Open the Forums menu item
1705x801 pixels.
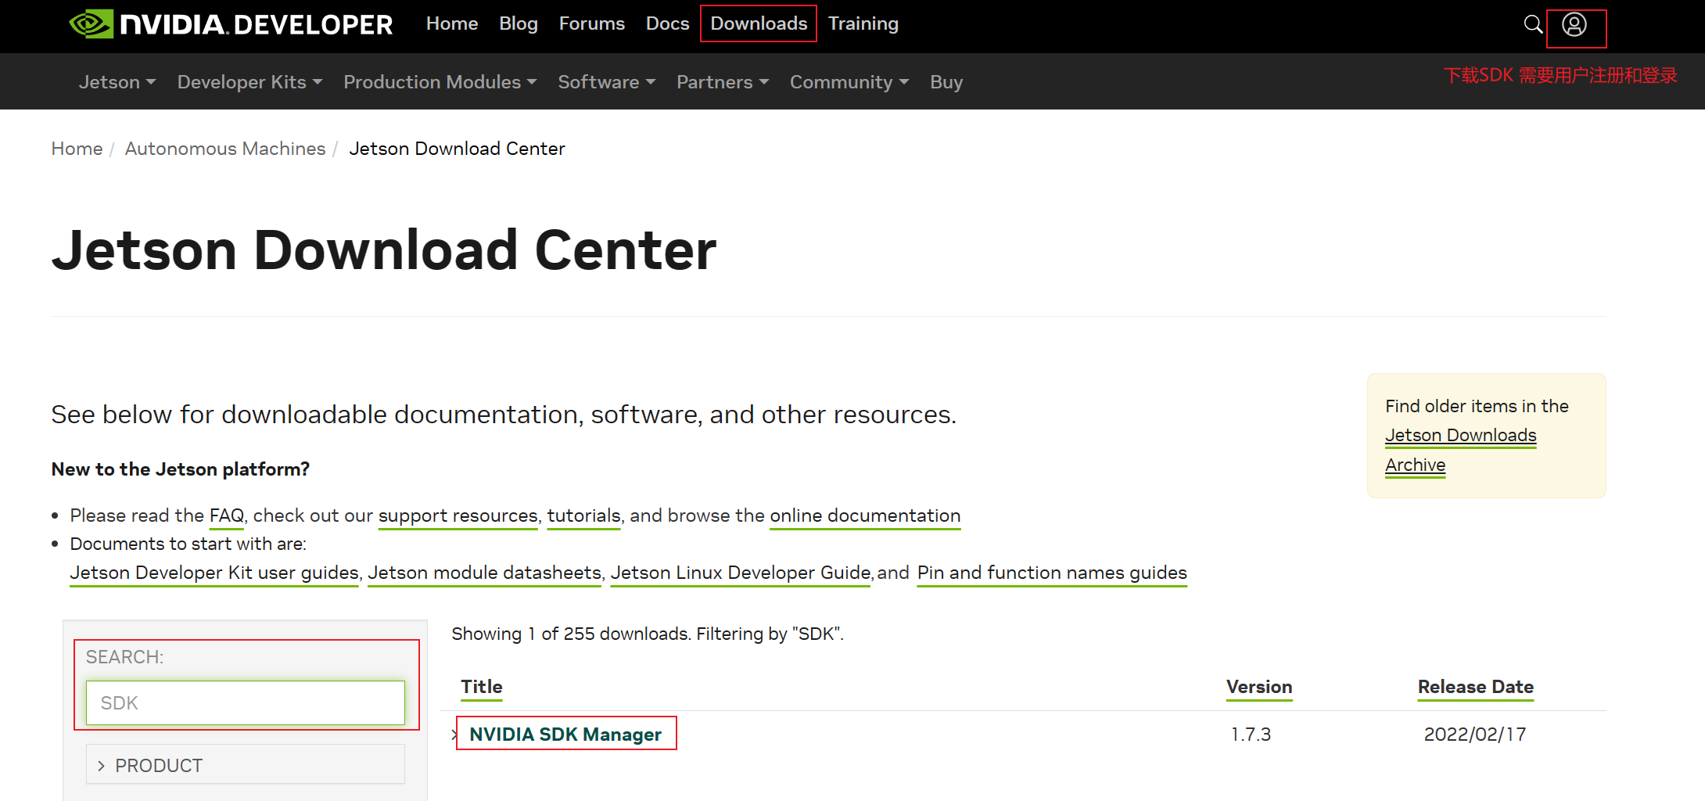(x=592, y=23)
